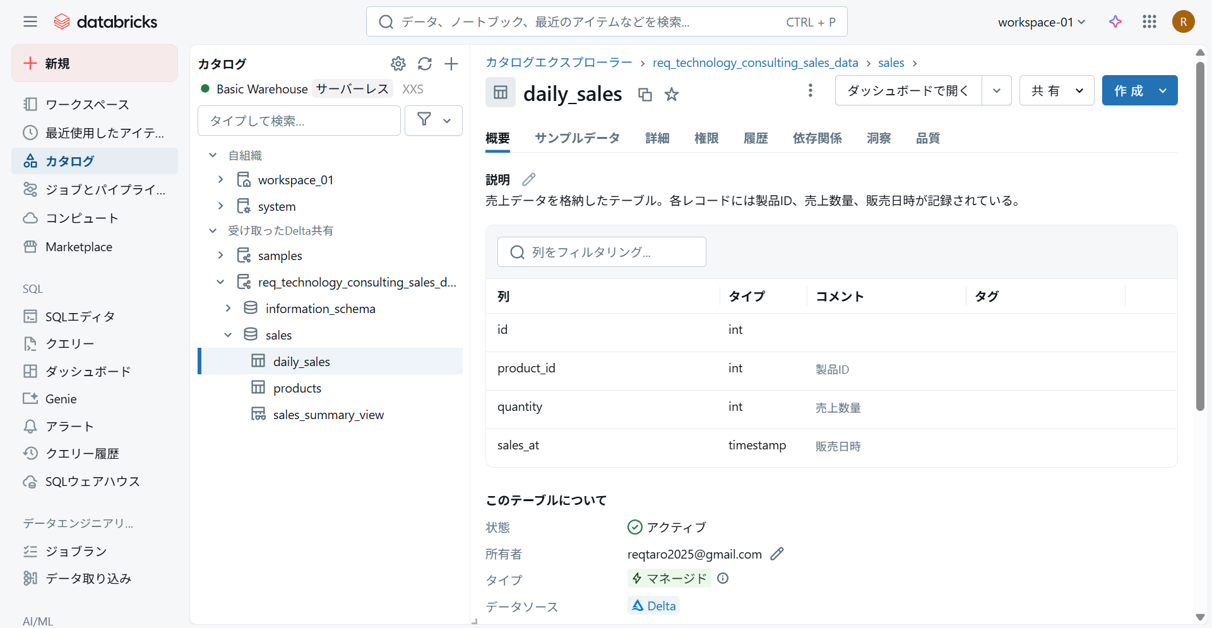Viewport: 1212px width, 628px height.
Task: Star daily_sales as a favorite
Action: point(672,95)
